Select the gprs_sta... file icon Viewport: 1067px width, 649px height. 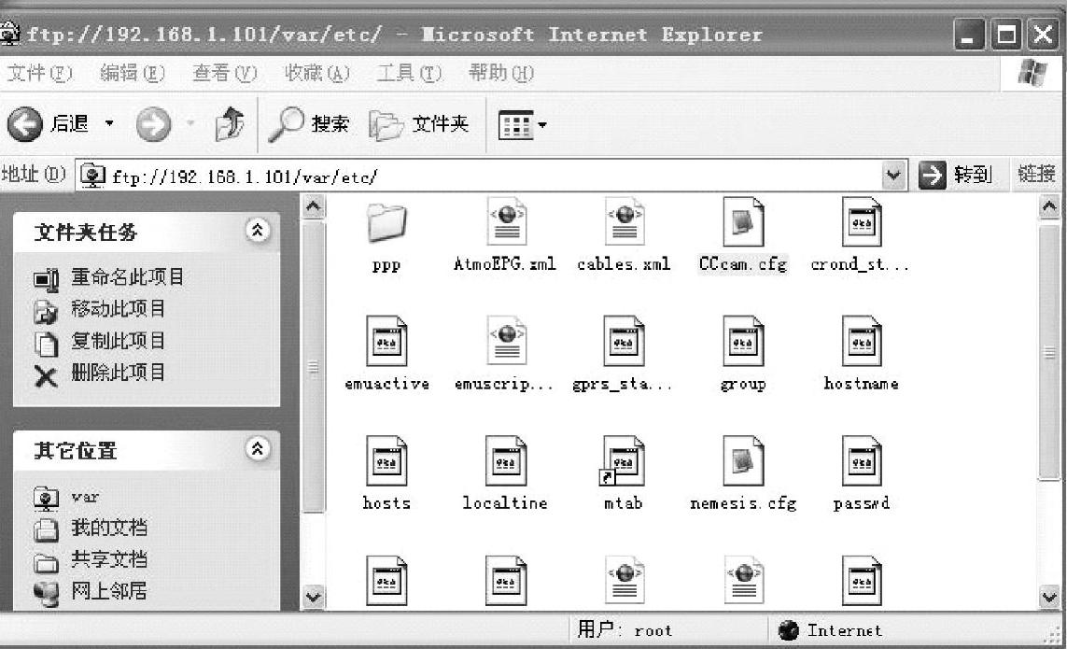point(624,341)
